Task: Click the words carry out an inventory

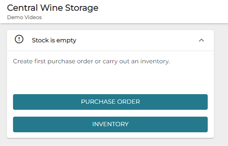Action: [x=136, y=61]
